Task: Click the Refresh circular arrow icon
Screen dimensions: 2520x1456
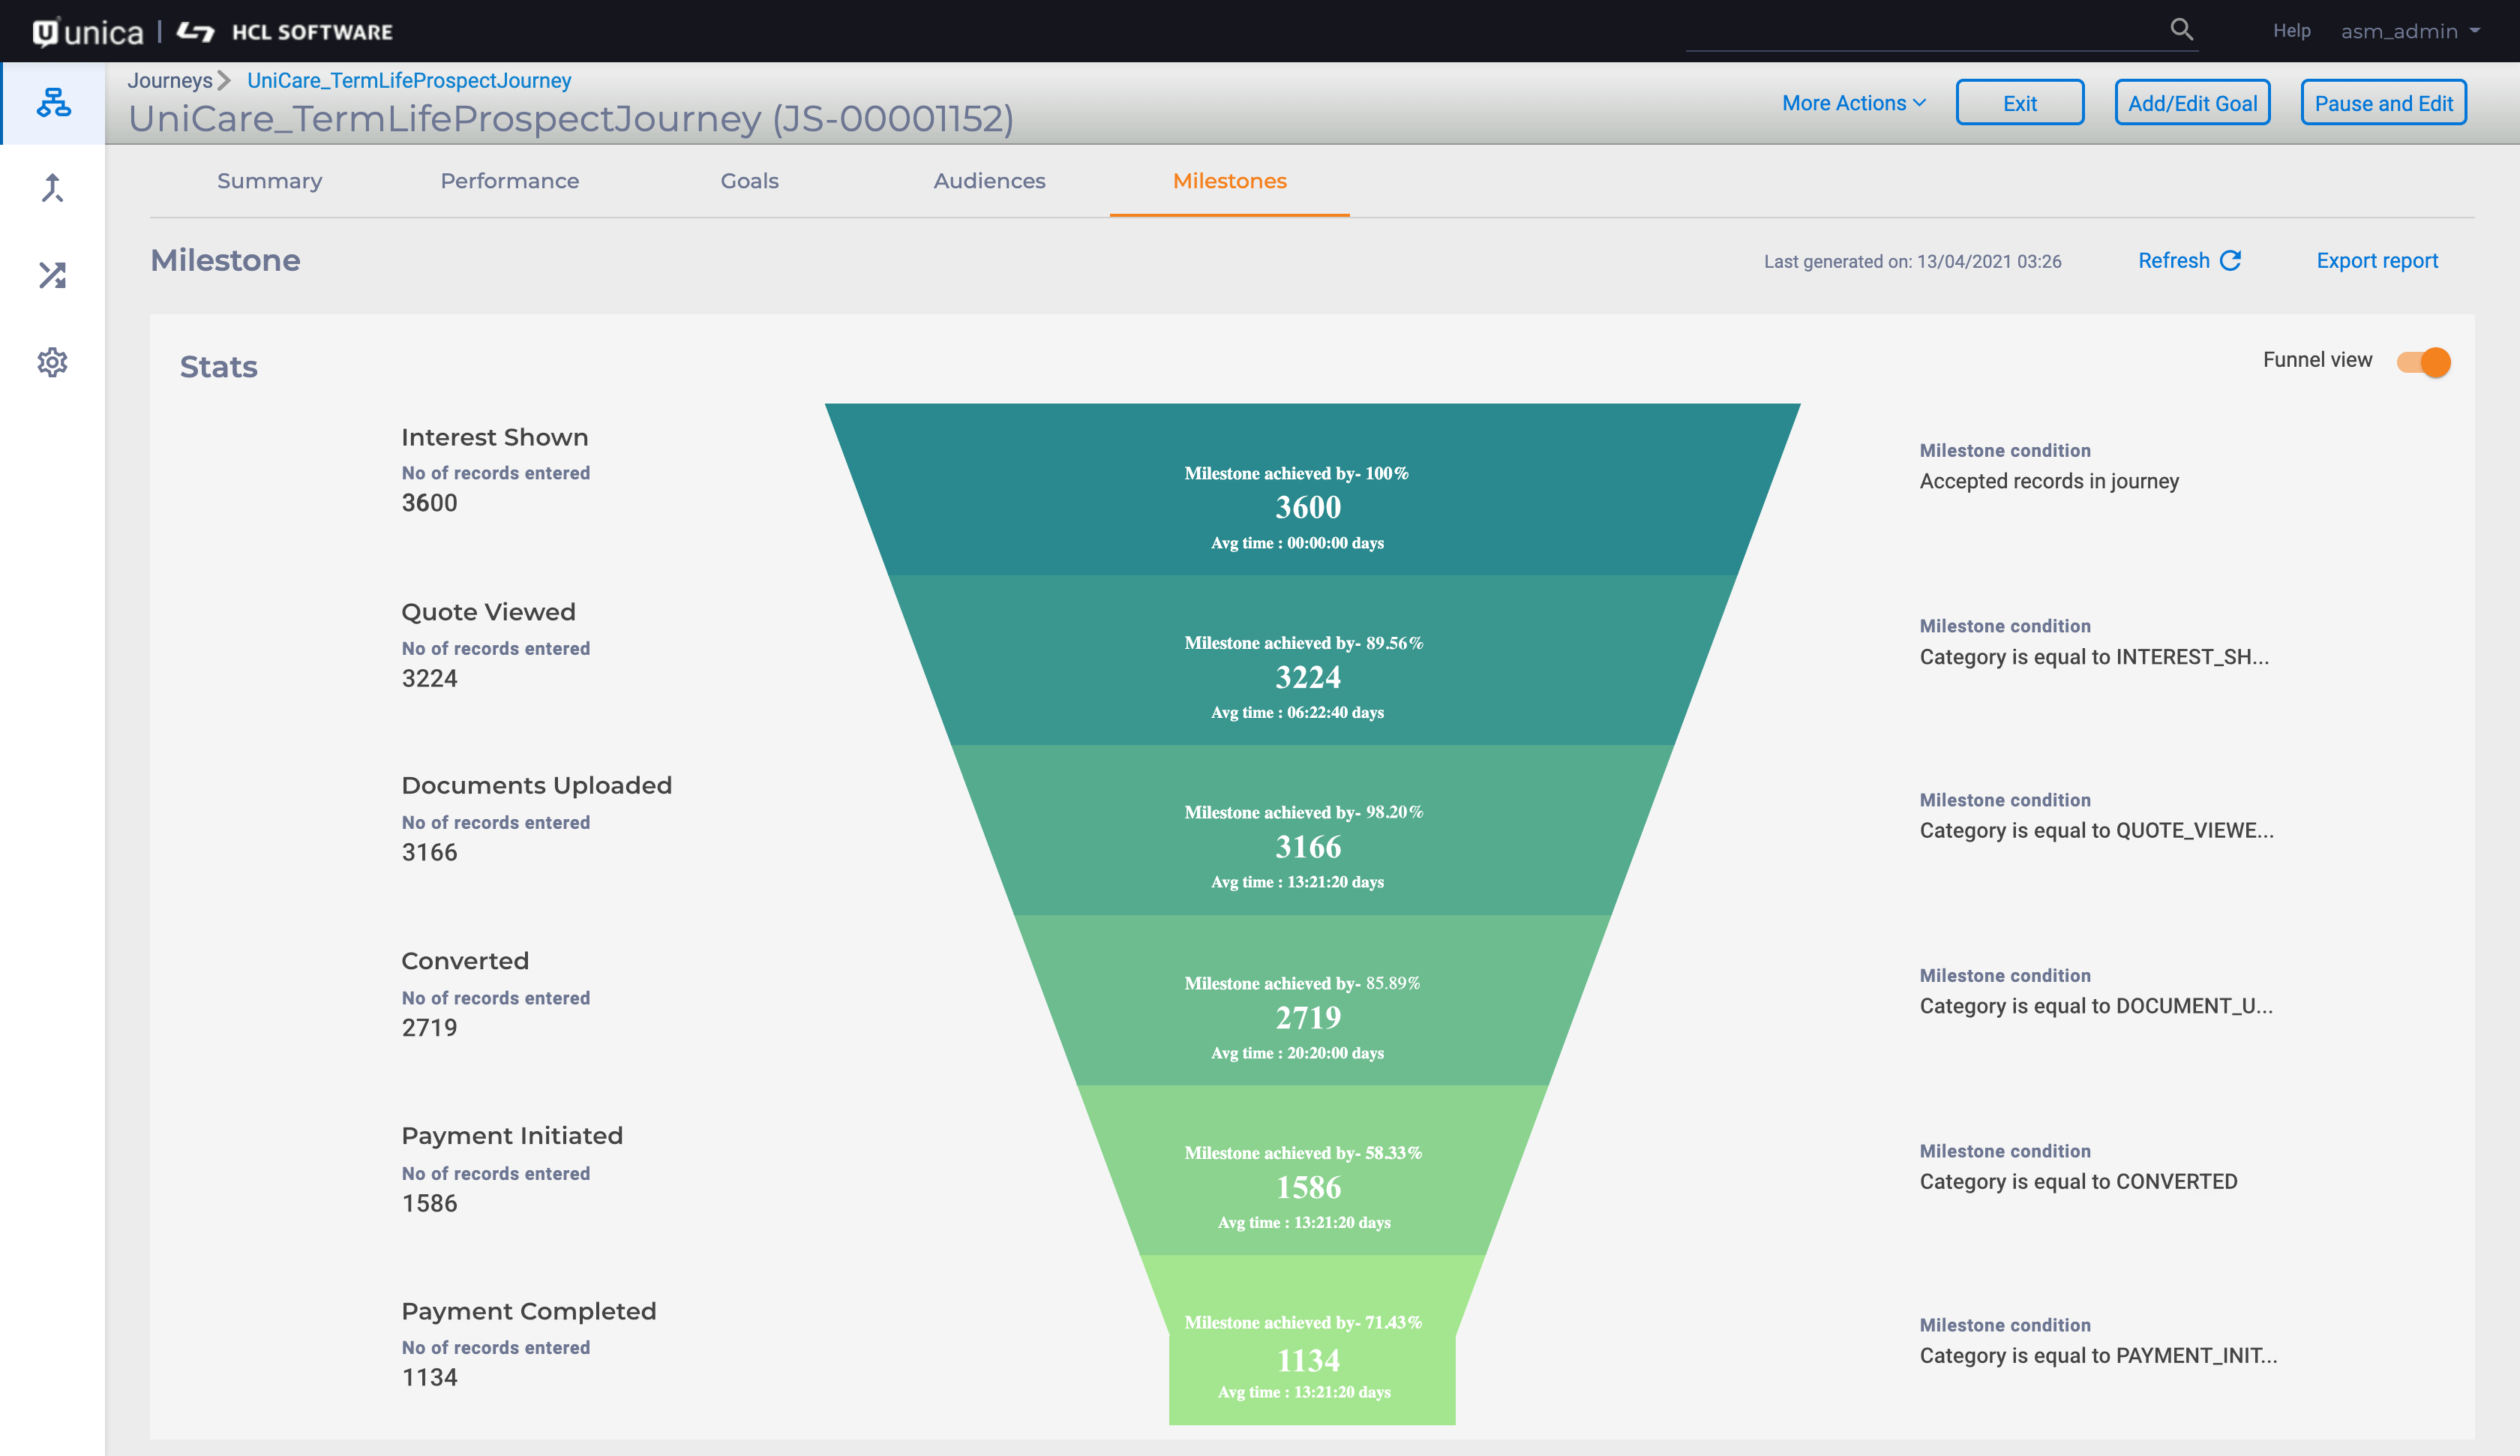Action: point(2230,260)
